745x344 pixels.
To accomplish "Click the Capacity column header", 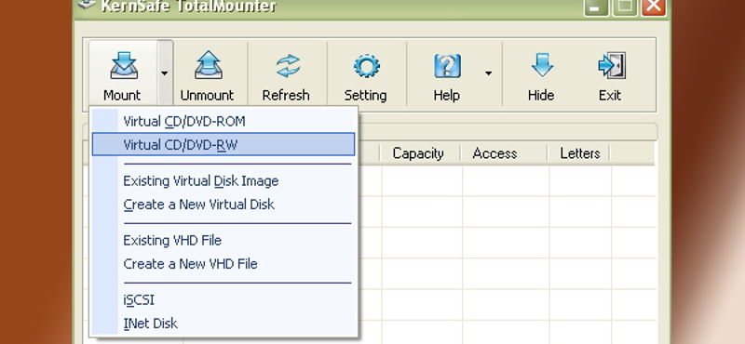I will (420, 153).
